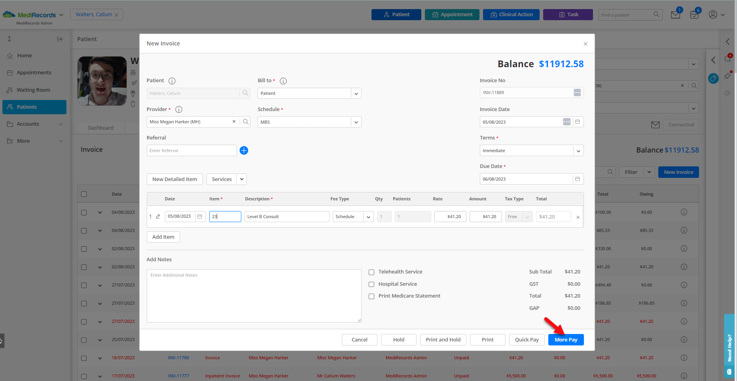Tick Print Medicare Statement checkbox
Viewport: 737px width, 381px height.
pyautogui.click(x=371, y=296)
